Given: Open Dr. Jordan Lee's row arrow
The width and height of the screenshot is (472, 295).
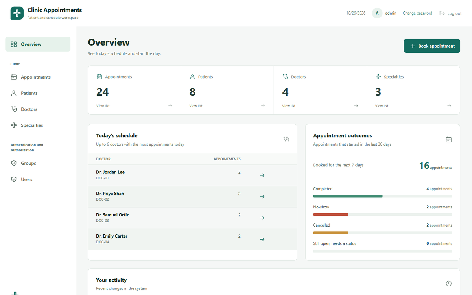Looking at the screenshot, I should (x=262, y=175).
